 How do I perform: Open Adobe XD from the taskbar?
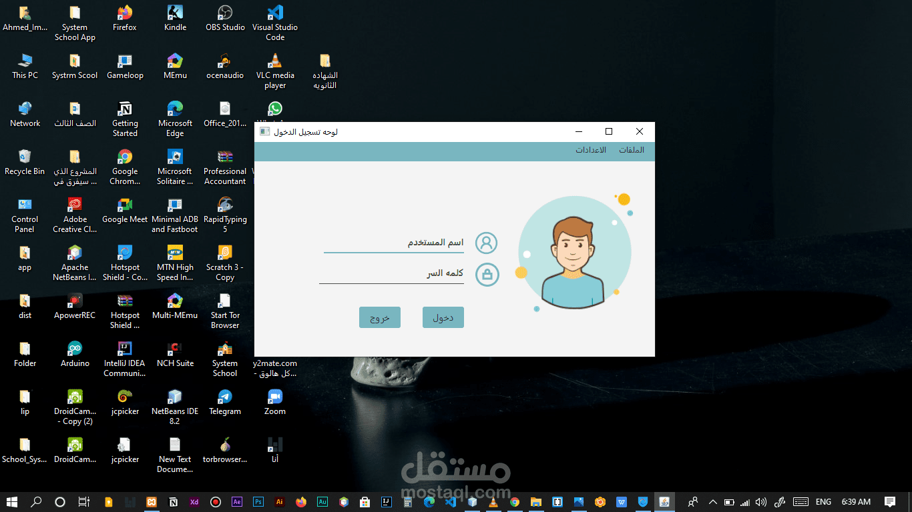[x=194, y=502]
